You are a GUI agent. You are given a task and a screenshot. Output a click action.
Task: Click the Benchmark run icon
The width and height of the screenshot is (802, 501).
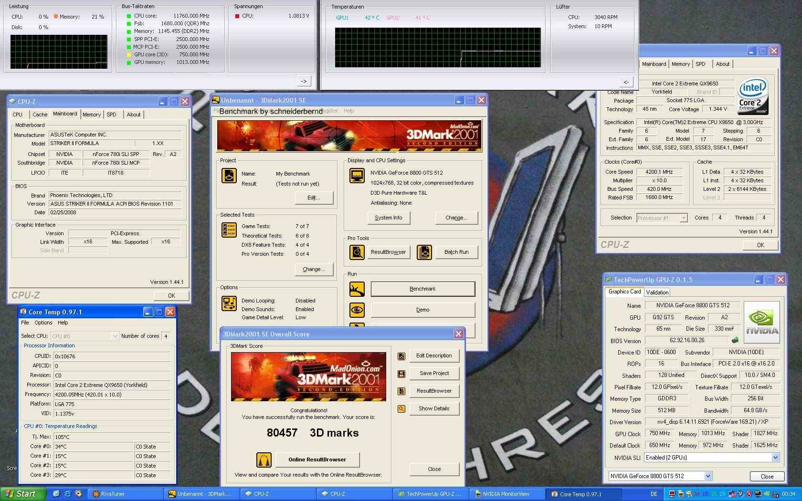click(357, 289)
